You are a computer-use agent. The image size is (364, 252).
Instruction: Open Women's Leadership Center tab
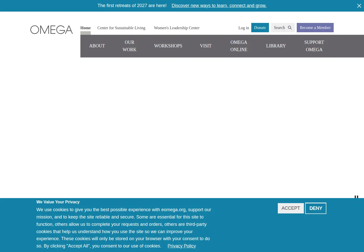[177, 28]
